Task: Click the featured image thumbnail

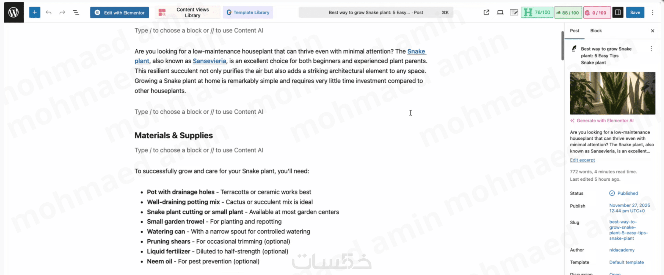Action: click(612, 93)
